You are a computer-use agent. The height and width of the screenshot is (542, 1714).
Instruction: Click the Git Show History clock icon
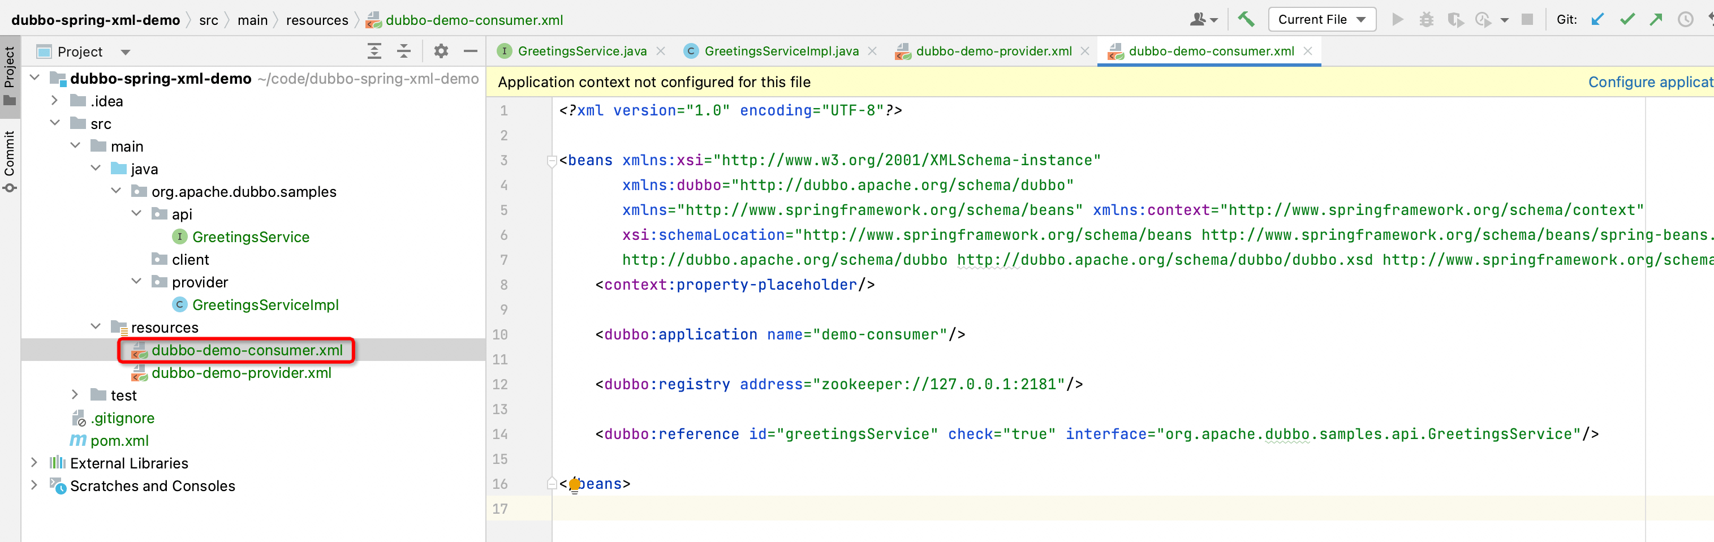coord(1685,19)
